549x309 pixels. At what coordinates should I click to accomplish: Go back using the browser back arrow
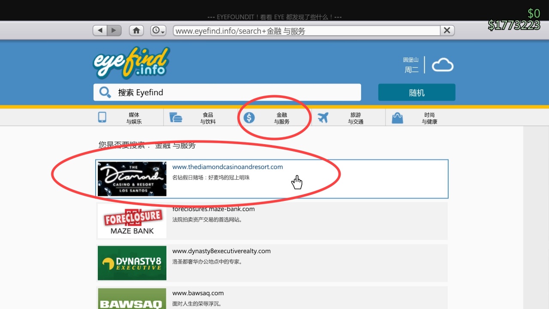tap(100, 30)
